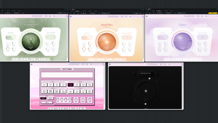Click Shimmer Reverb graphic in Good Vibes
The image size is (218, 123).
pos(127,38)
